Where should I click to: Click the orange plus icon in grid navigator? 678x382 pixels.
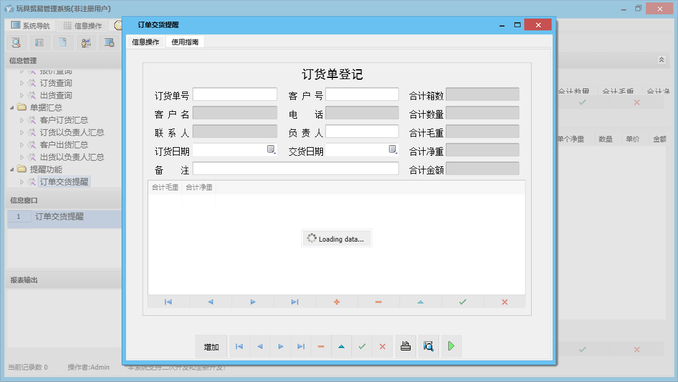[337, 302]
